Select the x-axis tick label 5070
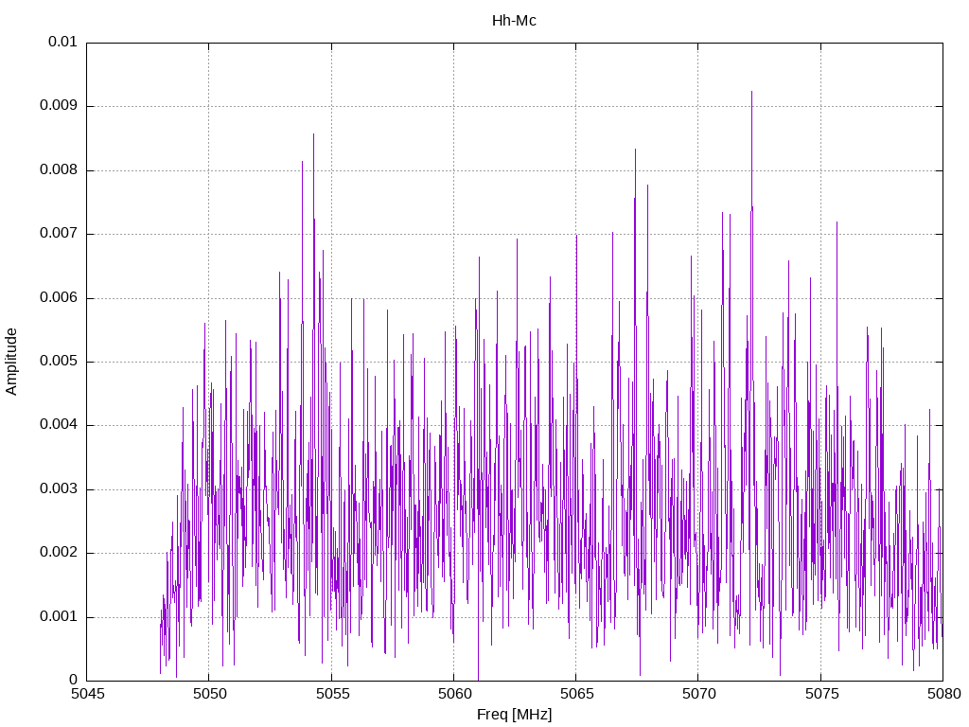Screen dimensions: 969x727 click(699, 694)
